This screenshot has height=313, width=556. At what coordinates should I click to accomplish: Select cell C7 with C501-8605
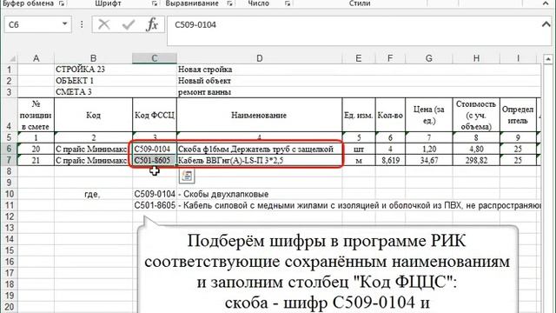tap(155, 160)
